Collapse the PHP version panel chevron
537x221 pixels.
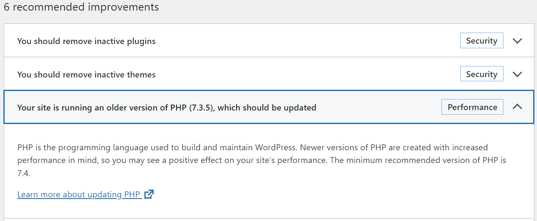(517, 107)
